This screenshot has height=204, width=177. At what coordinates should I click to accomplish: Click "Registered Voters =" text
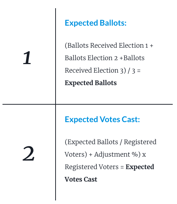click(x=94, y=167)
